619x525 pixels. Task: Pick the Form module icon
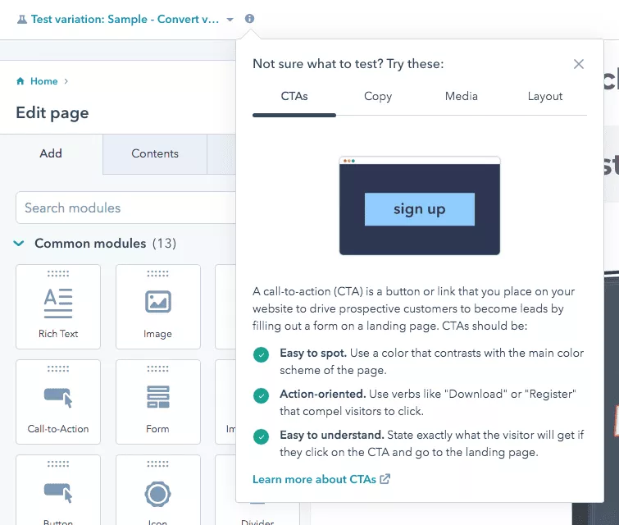[157, 398]
